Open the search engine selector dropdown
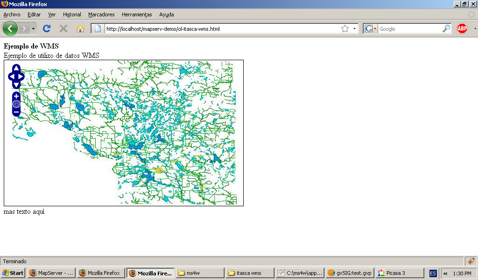This screenshot has height=280, width=478. coord(371,29)
